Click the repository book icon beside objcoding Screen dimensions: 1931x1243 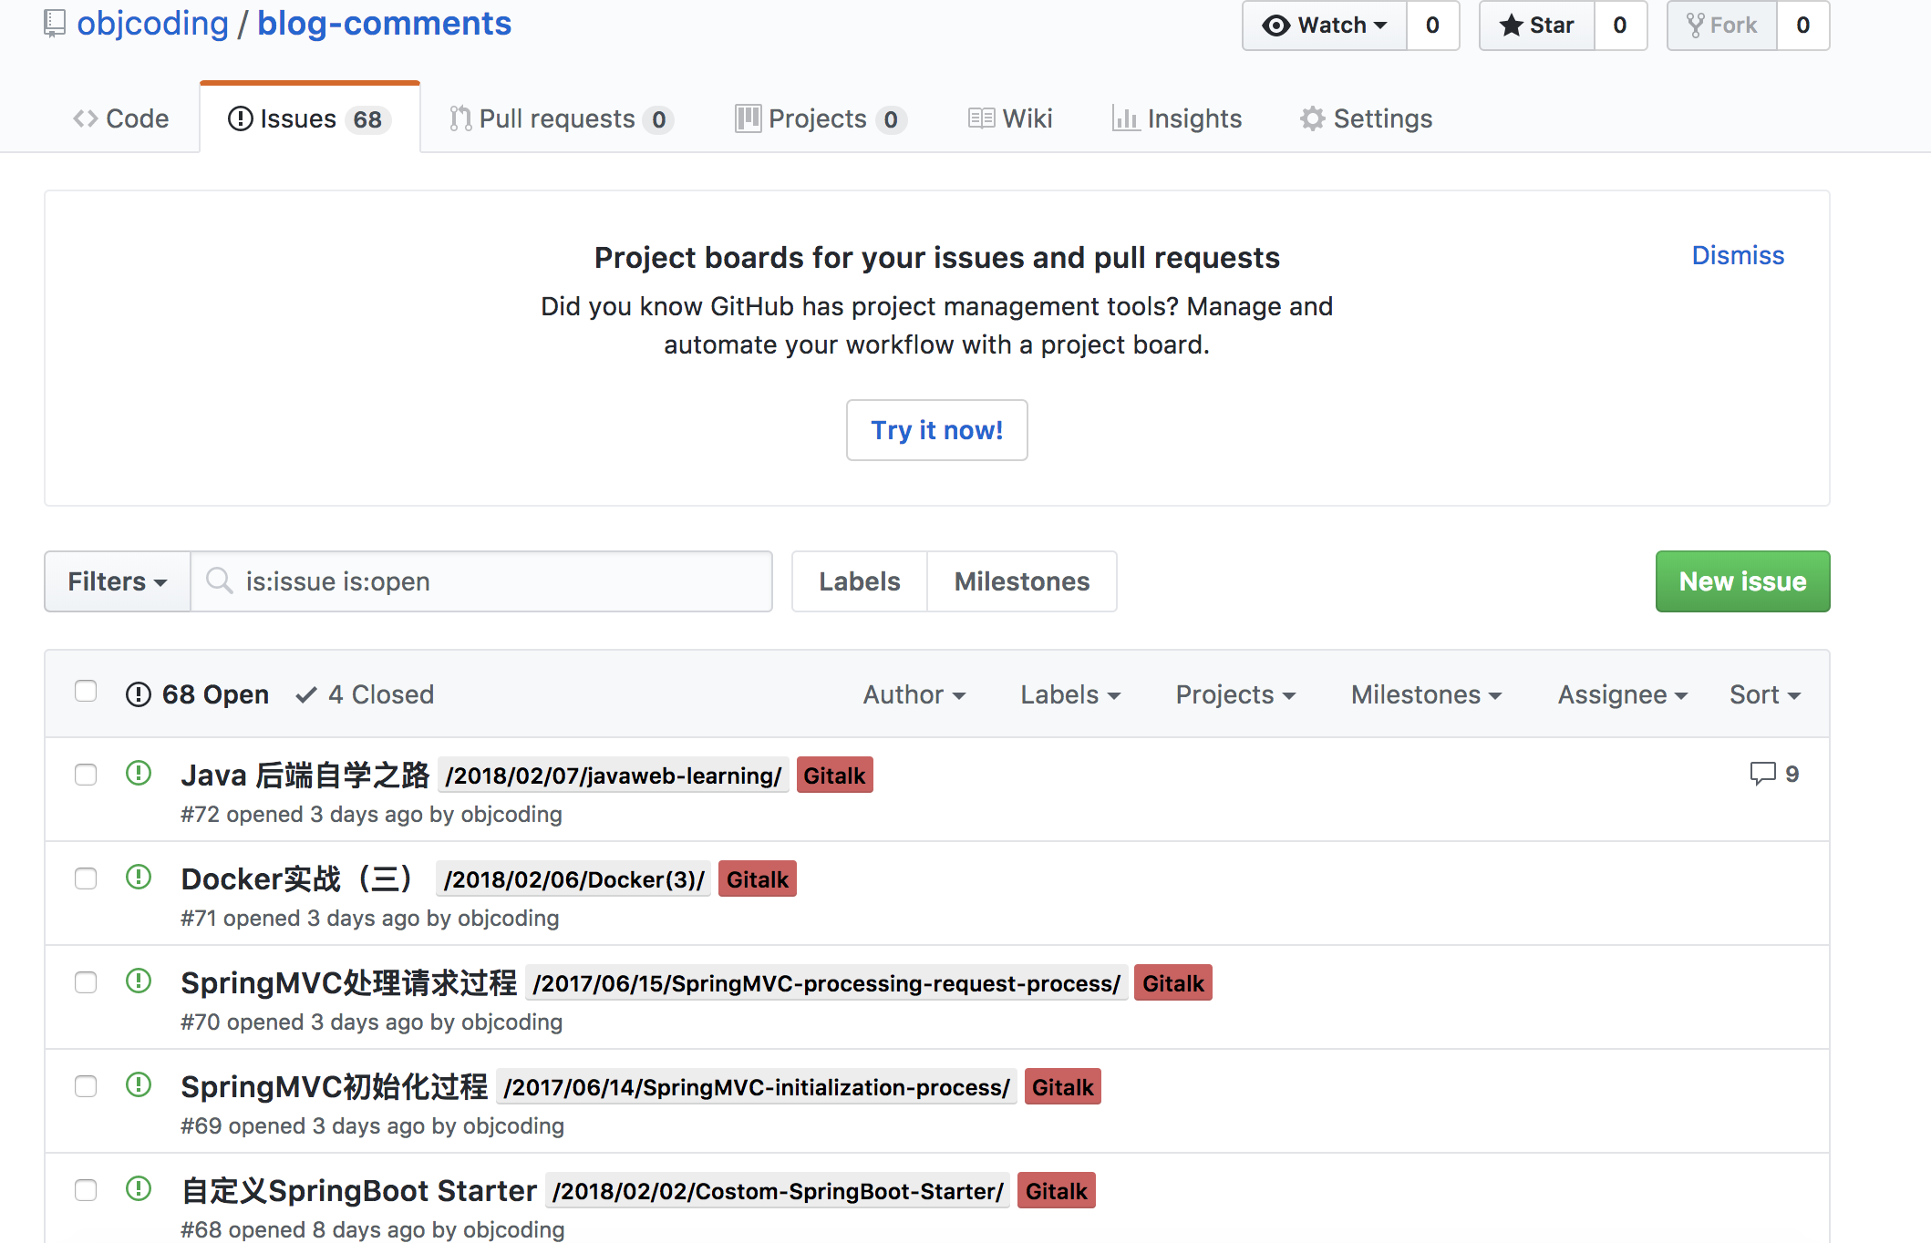55,24
